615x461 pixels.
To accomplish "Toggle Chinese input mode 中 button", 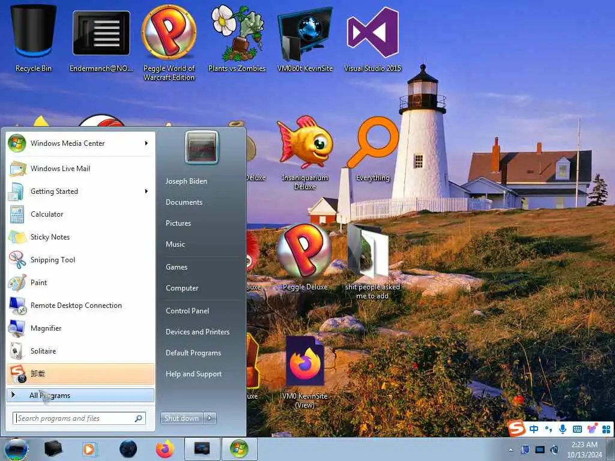I will (534, 429).
